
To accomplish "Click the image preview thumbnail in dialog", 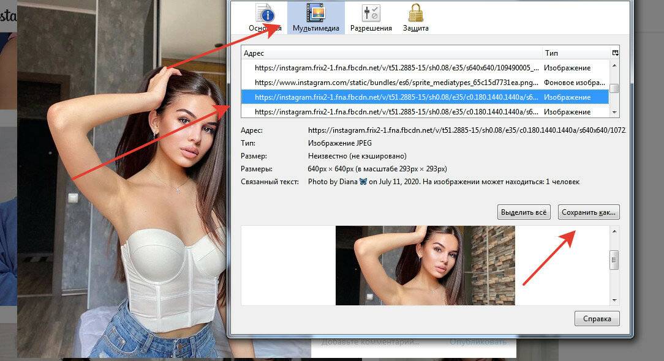I will (425, 266).
